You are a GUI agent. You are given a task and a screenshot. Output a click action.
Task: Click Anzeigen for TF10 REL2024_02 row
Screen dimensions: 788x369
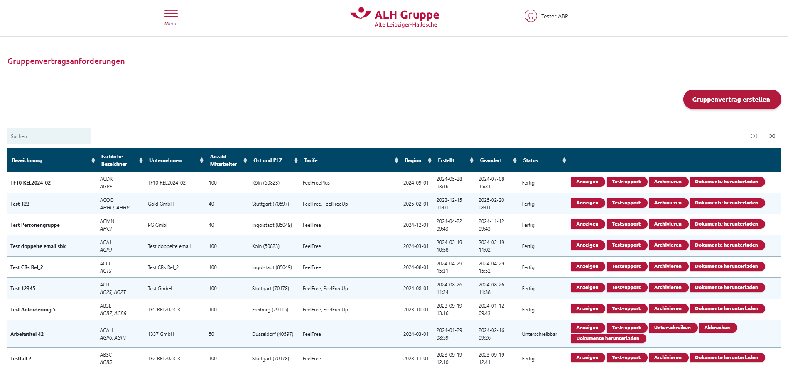[x=587, y=182]
